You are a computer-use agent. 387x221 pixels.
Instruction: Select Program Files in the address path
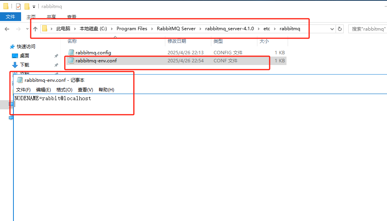click(132, 29)
